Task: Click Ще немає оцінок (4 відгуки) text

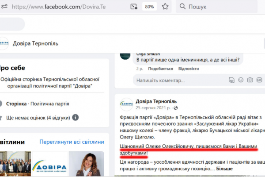Action: 38,118
